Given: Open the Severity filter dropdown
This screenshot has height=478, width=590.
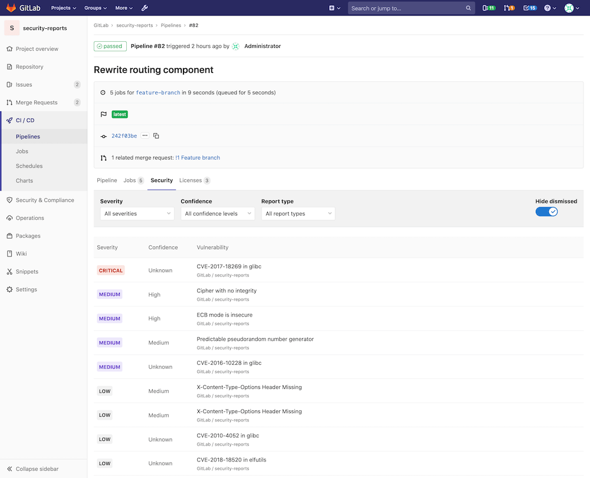Looking at the screenshot, I should [x=137, y=213].
